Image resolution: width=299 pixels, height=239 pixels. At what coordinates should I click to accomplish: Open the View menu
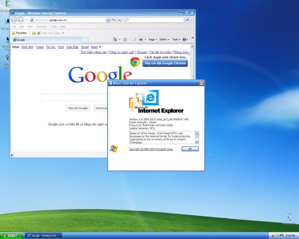tap(30, 27)
